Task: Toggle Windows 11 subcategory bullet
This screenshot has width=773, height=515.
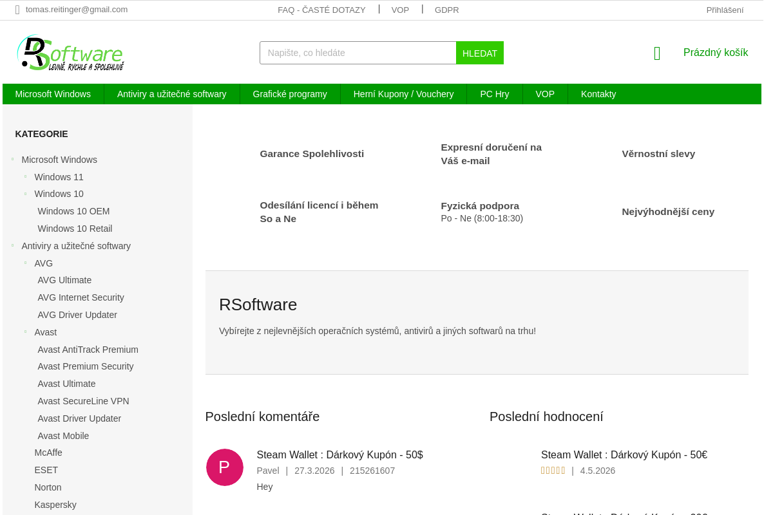Action: point(25,176)
